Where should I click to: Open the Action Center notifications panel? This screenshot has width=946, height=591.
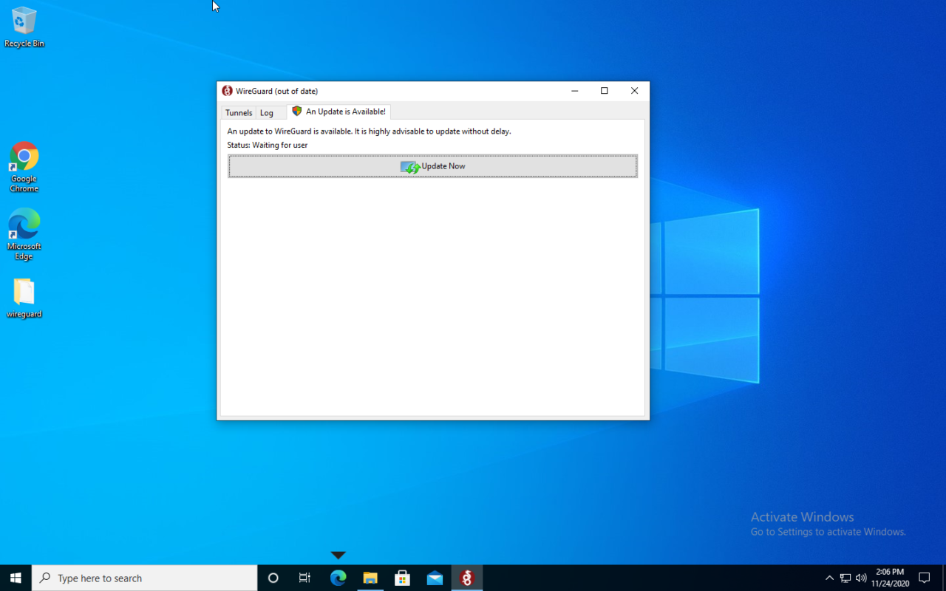tap(924, 578)
